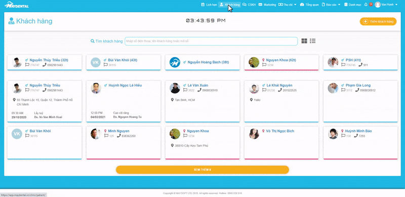Open Huỳnh Ngọc Lê Hiếu customer link
405x197 pixels.
click(125, 85)
